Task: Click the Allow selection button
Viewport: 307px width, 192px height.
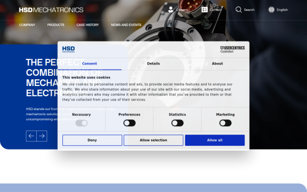Action: (153, 140)
